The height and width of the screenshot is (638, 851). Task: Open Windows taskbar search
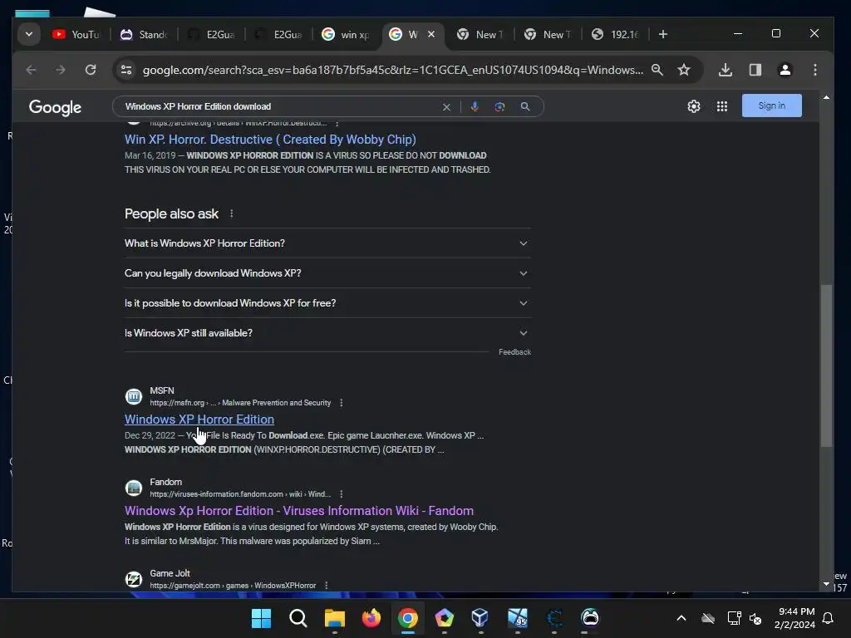point(298,618)
